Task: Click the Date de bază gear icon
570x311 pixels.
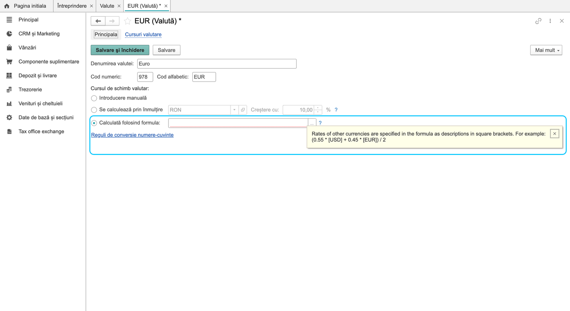Action: coord(9,117)
